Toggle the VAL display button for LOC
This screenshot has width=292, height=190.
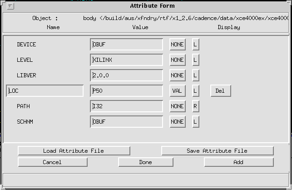click(x=177, y=91)
